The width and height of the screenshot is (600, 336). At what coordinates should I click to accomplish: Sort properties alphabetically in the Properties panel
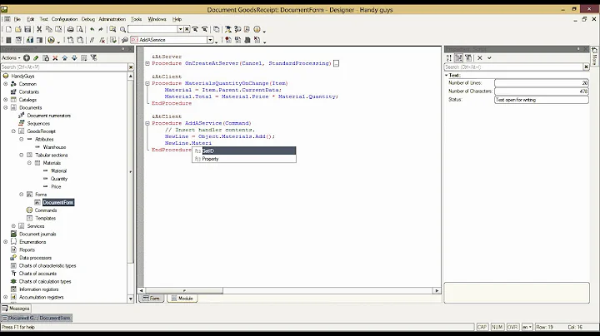[449, 57]
